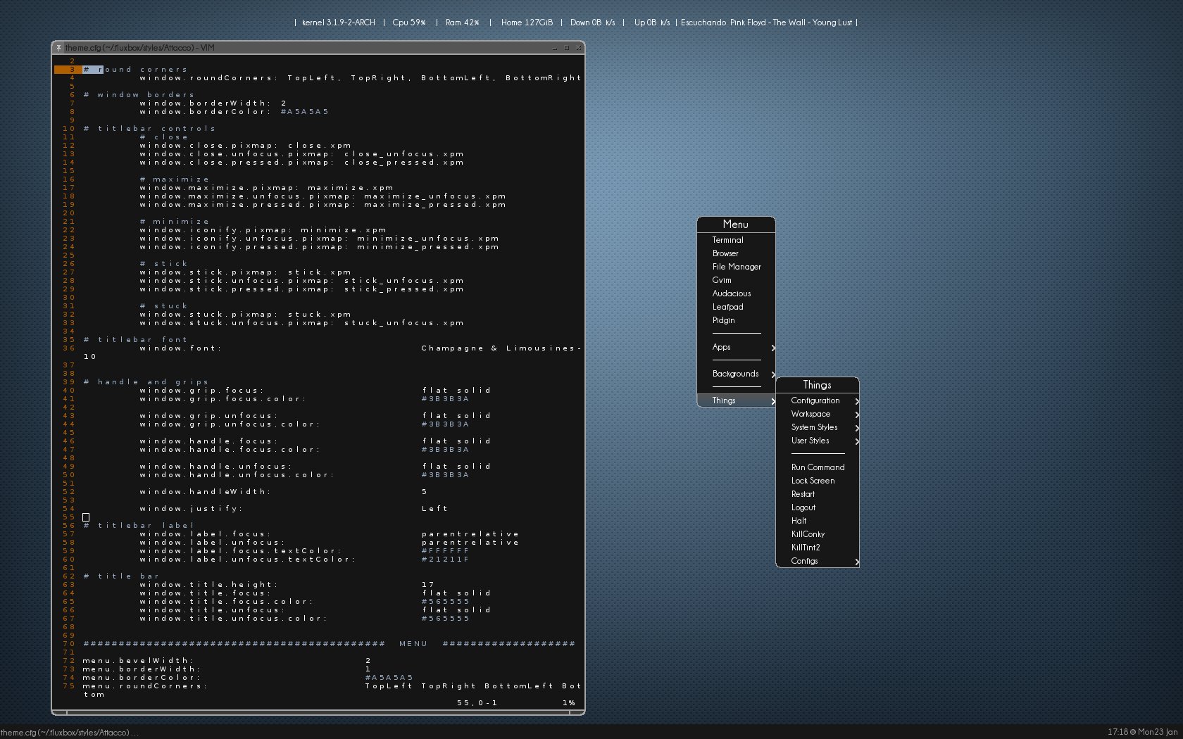Close the VIM theme.cfg window
The image size is (1183, 739).
click(x=579, y=48)
